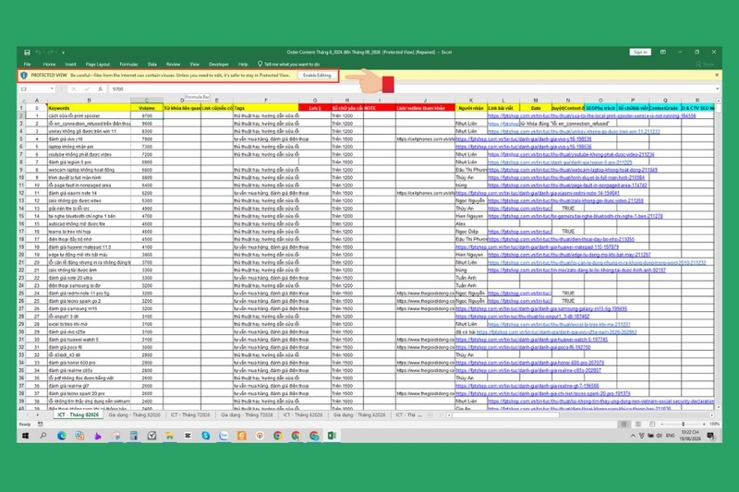This screenshot has height=492, width=739.
Task: Select the row 10 header
Action: click(21, 177)
